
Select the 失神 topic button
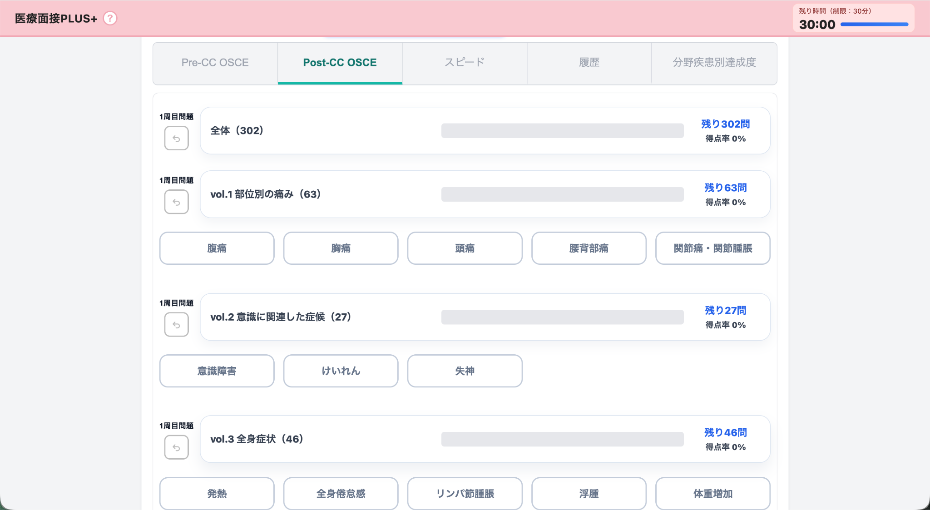[x=465, y=371]
